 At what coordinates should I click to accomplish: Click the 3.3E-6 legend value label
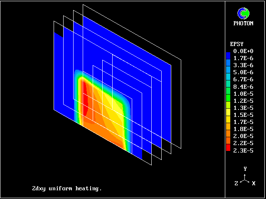click(243, 66)
